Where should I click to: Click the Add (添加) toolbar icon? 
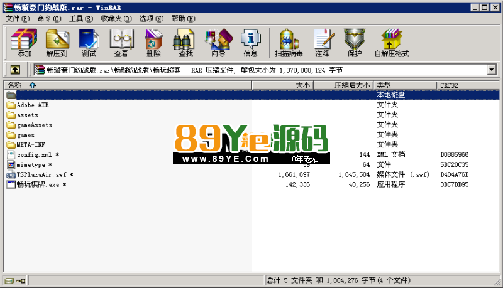25,43
